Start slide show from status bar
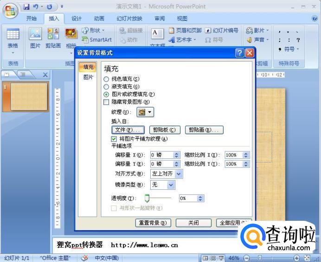Viewport: 321px width, 262px height. pos(221,258)
